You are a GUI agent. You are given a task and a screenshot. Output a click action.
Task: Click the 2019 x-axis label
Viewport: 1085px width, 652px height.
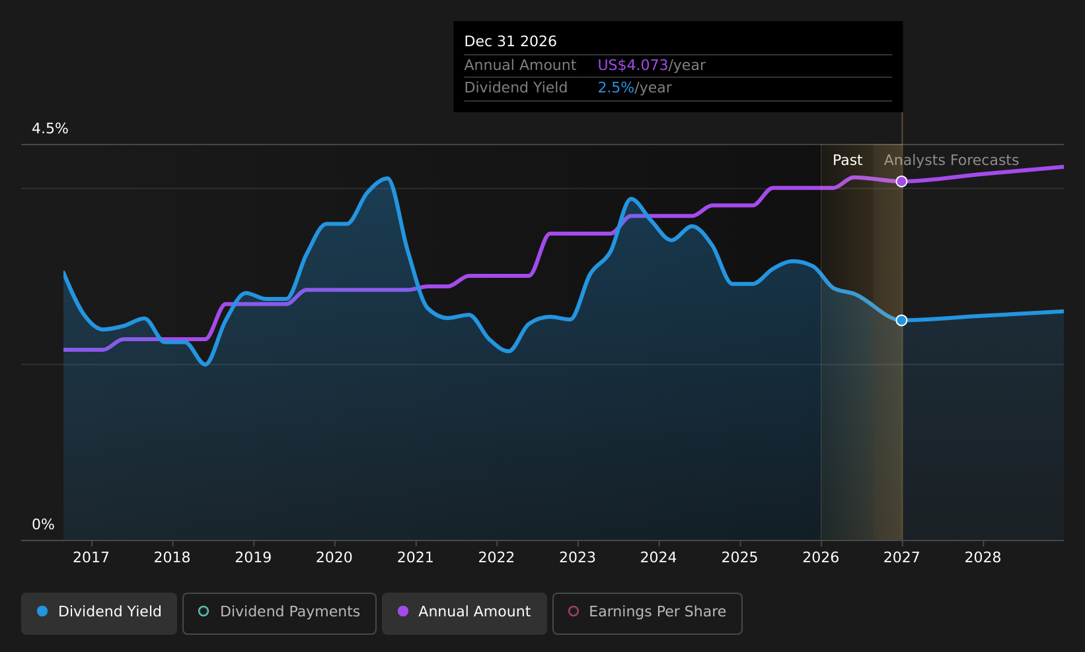pos(253,558)
